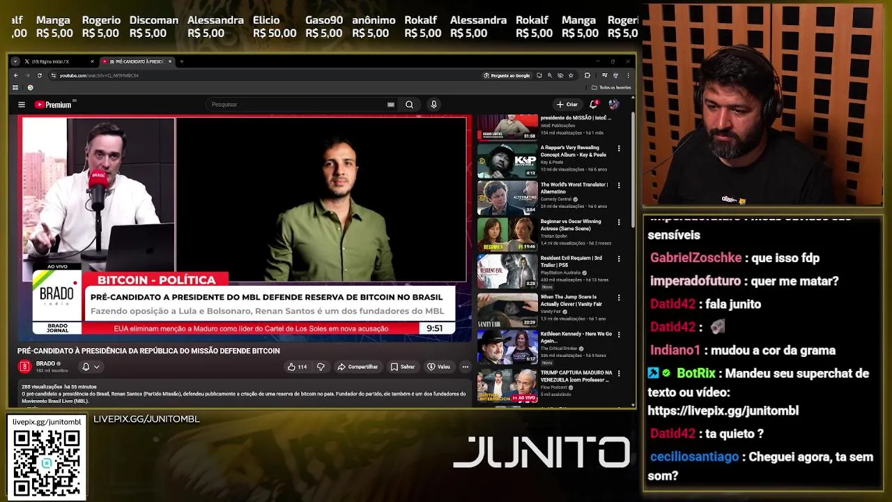The width and height of the screenshot is (892, 502).
Task: Open browser extensions puzzle icon
Action: [587, 75]
